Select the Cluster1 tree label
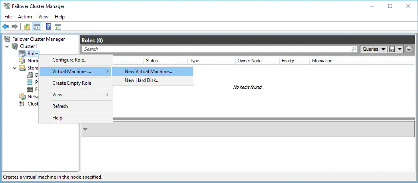 tap(28, 46)
